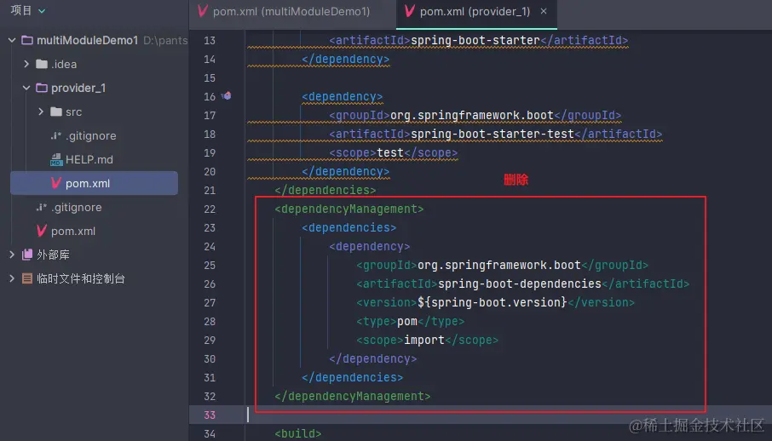Click spring-boot-dependencies artifactId text
Image resolution: width=772 pixels, height=441 pixels.
pos(520,284)
